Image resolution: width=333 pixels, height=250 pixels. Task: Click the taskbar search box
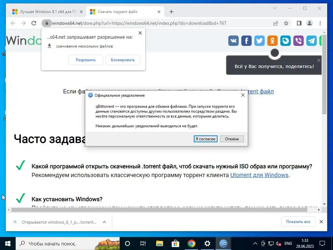tap(68, 243)
